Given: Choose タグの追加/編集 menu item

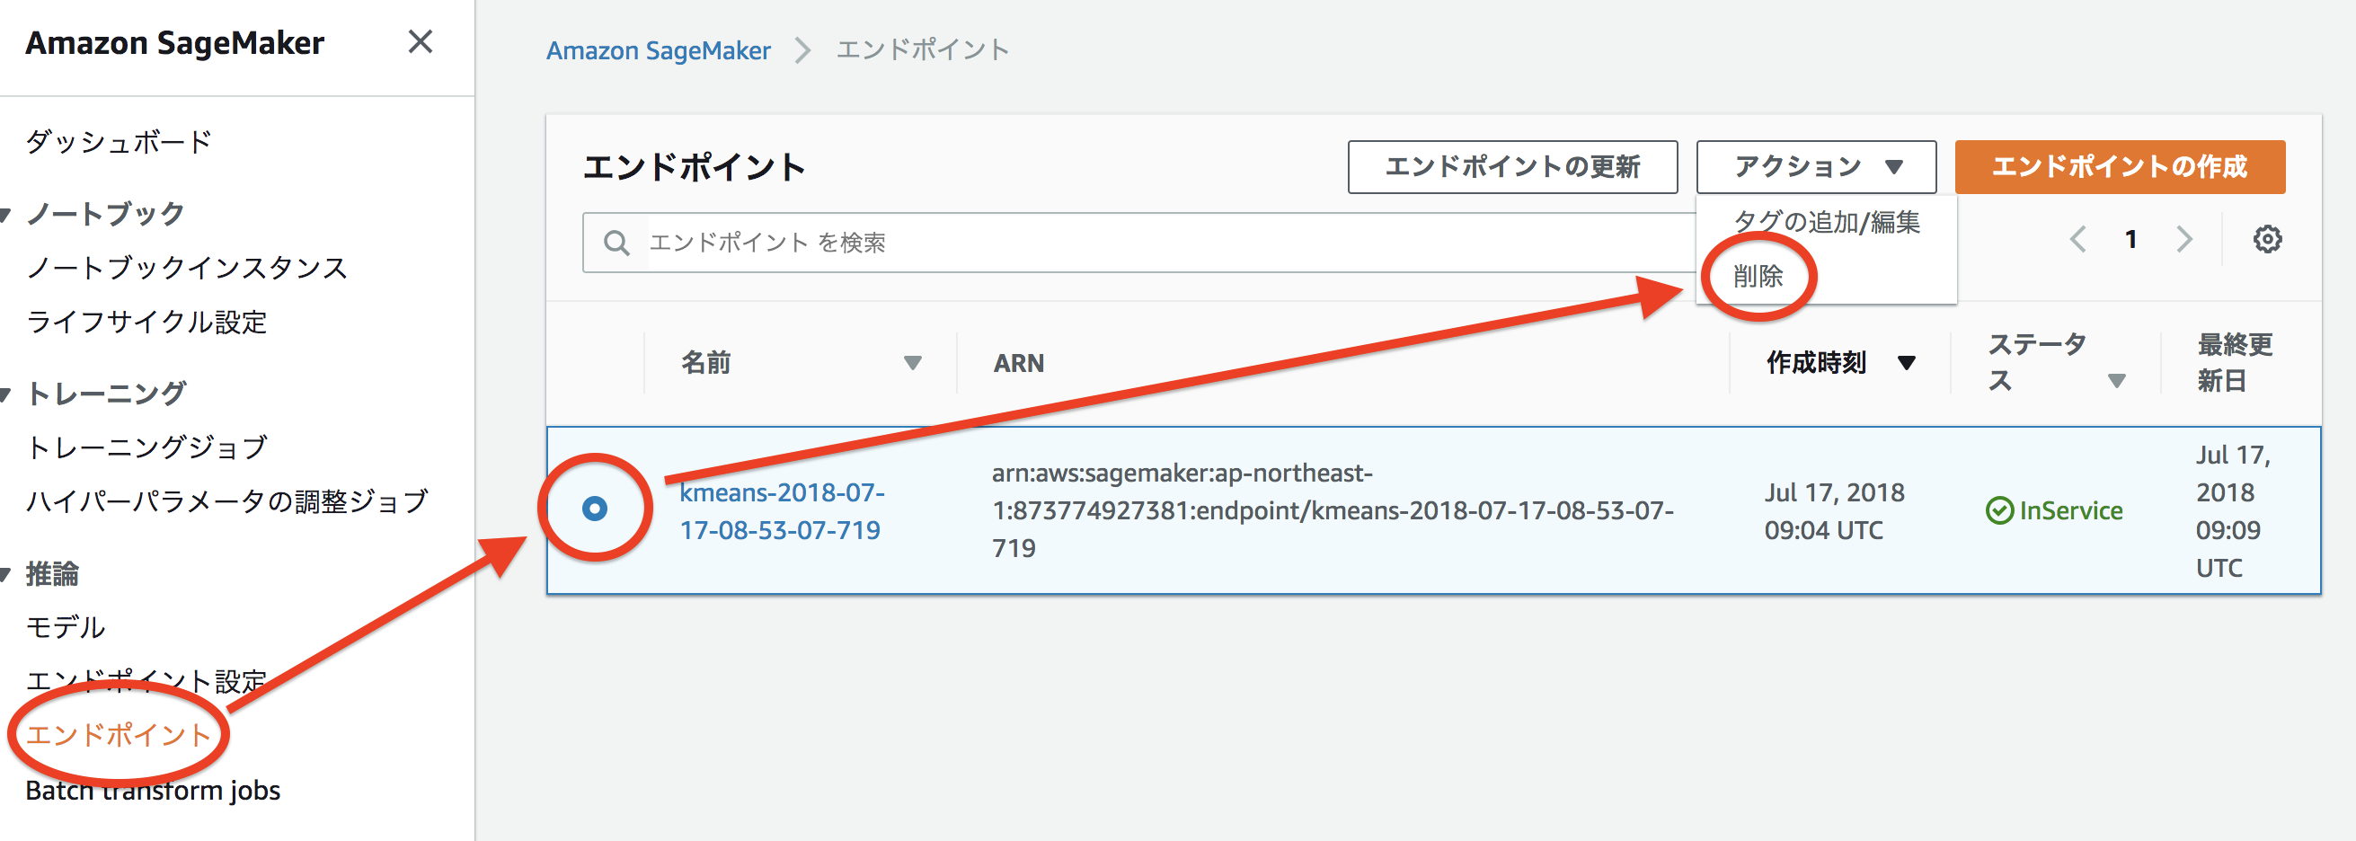Looking at the screenshot, I should (1827, 222).
